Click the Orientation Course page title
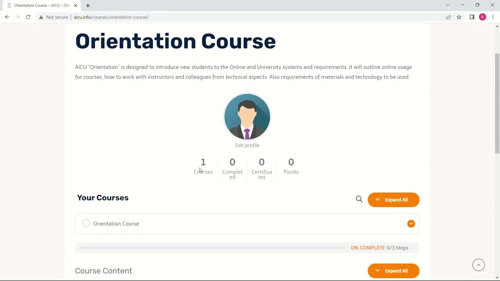 [x=175, y=41]
